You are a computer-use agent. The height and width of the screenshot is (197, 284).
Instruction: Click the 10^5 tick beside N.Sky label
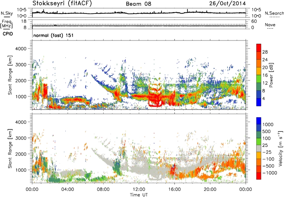click(x=22, y=10)
